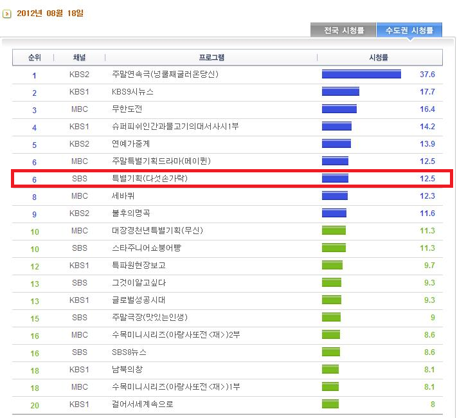Click the green rating bar for 남북의창

pyautogui.click(x=330, y=369)
